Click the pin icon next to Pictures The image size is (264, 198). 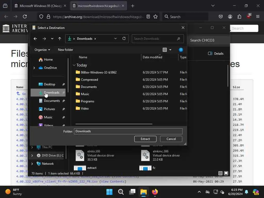pyautogui.click(x=63, y=109)
